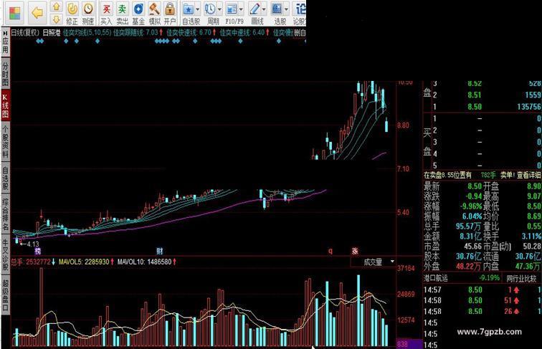
Task: Open the 超级盘口 sidebar tab
Action: coord(5,296)
